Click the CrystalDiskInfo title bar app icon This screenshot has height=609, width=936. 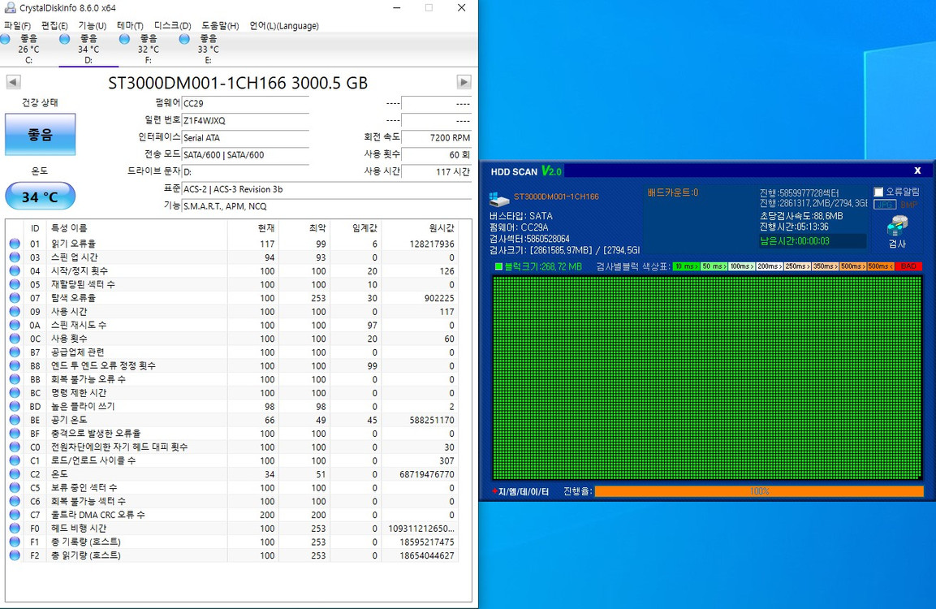coord(10,8)
